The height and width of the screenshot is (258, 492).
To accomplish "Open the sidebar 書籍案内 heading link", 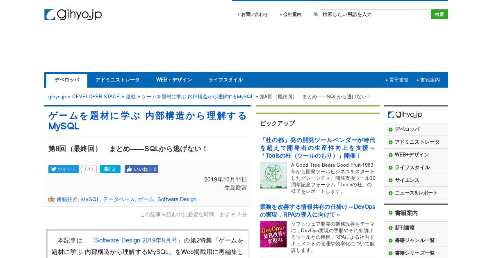I will 406,213.
